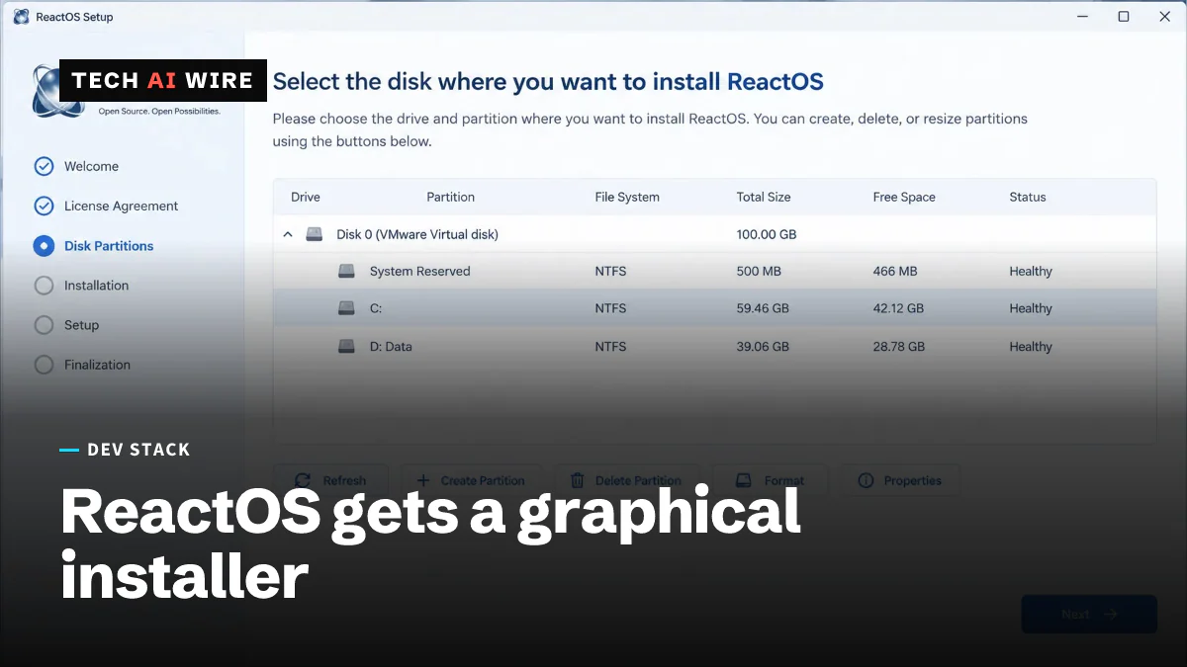The image size is (1187, 667).
Task: Click NTFS cell in System Reserved row
Action: click(x=610, y=271)
